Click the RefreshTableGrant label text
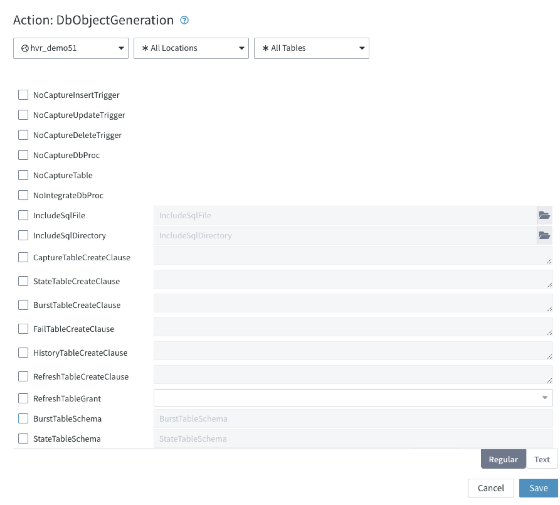 pos(67,398)
